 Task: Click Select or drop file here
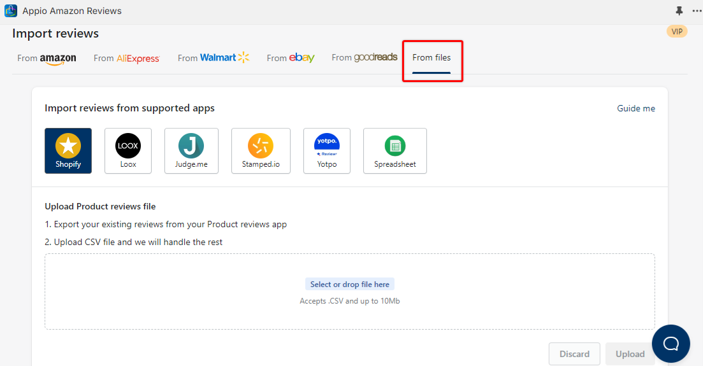click(350, 285)
